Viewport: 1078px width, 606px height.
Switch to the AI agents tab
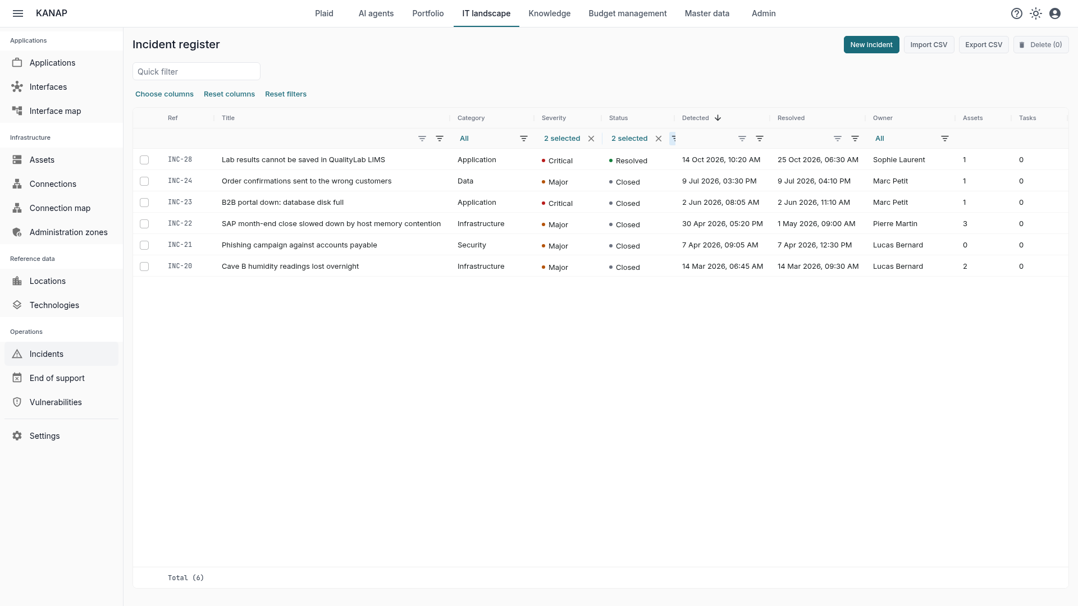[376, 13]
